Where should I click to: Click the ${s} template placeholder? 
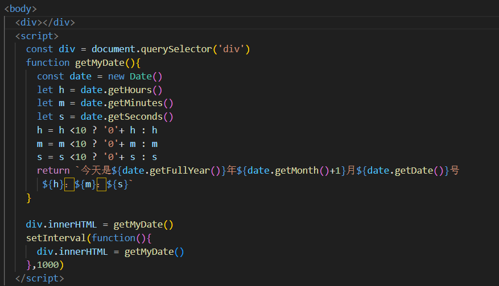point(118,184)
